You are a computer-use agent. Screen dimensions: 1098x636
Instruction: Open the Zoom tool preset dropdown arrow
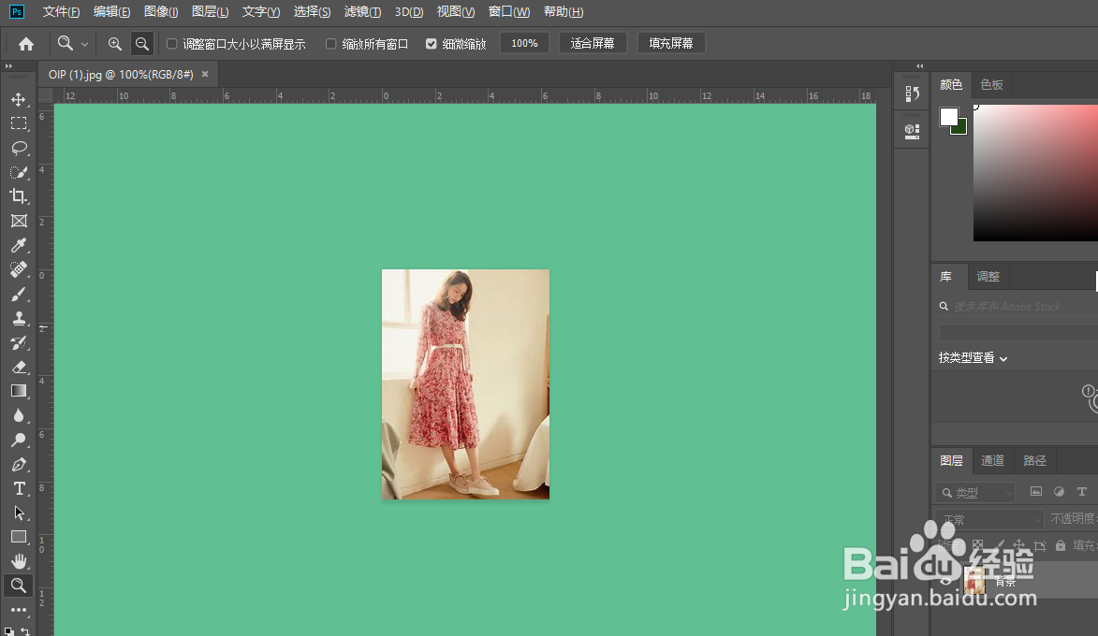coord(85,44)
